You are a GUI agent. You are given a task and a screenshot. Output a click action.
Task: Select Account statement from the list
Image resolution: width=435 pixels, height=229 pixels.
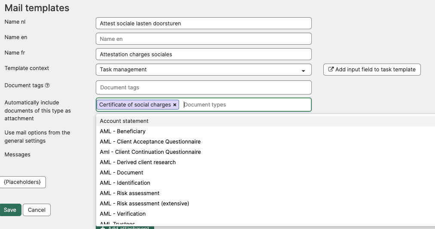click(x=265, y=121)
